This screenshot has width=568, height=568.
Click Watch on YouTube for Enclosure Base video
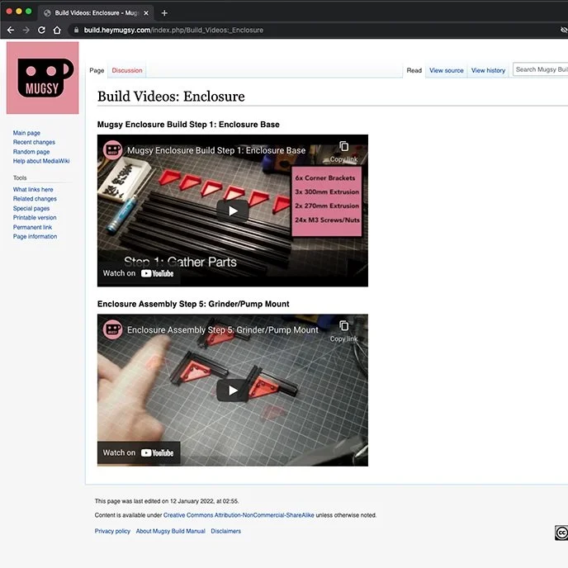139,273
